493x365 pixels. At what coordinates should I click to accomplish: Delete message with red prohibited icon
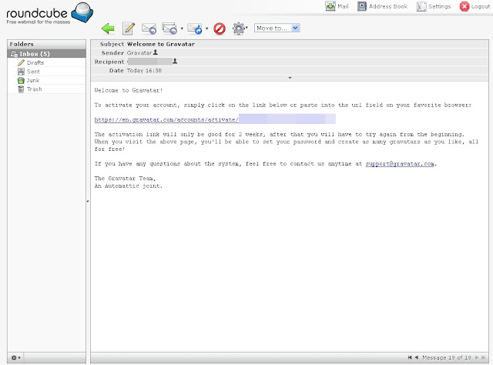[x=220, y=28]
